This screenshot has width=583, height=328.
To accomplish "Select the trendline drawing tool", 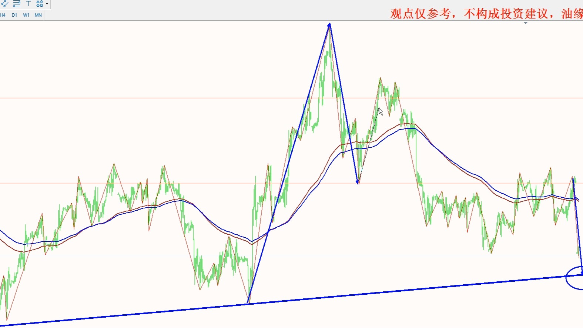I will click(4, 4).
